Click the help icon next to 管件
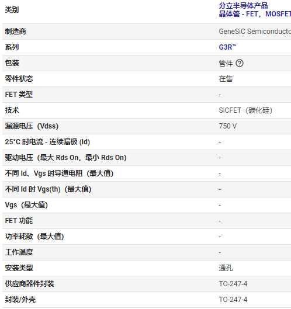Screen dimensions: 291x309 pyautogui.click(x=240, y=63)
